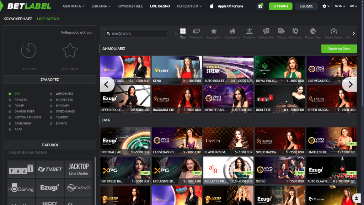Switch to the LIVE KAZINO sub-tab

pyautogui.click(x=48, y=19)
